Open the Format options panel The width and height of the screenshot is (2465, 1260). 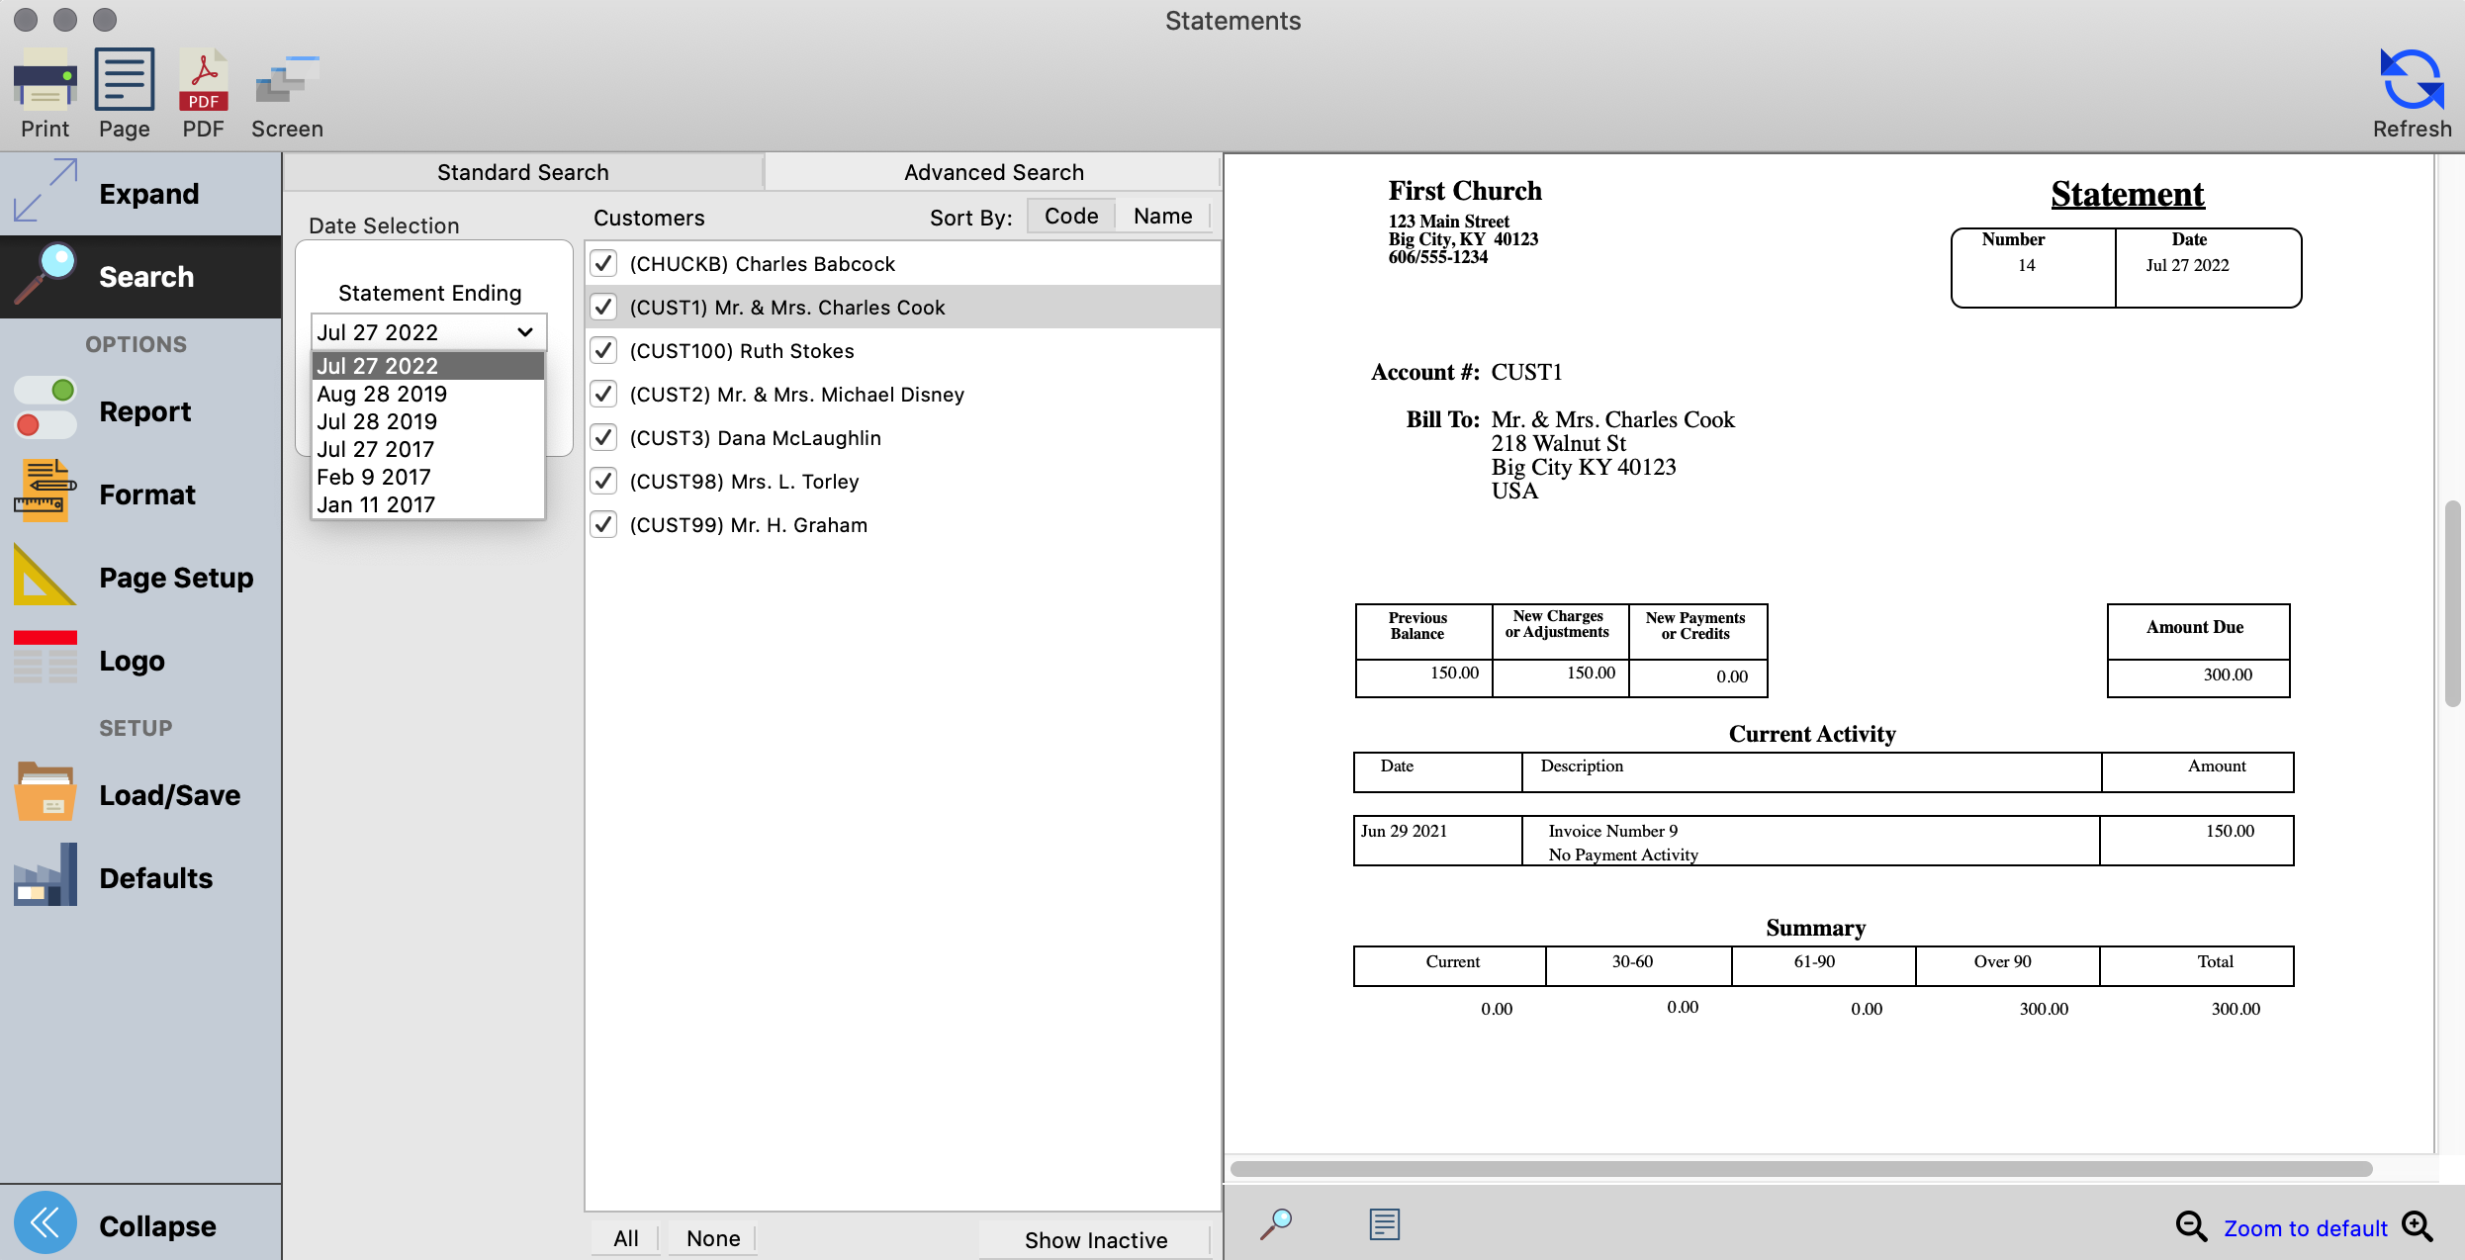146,494
